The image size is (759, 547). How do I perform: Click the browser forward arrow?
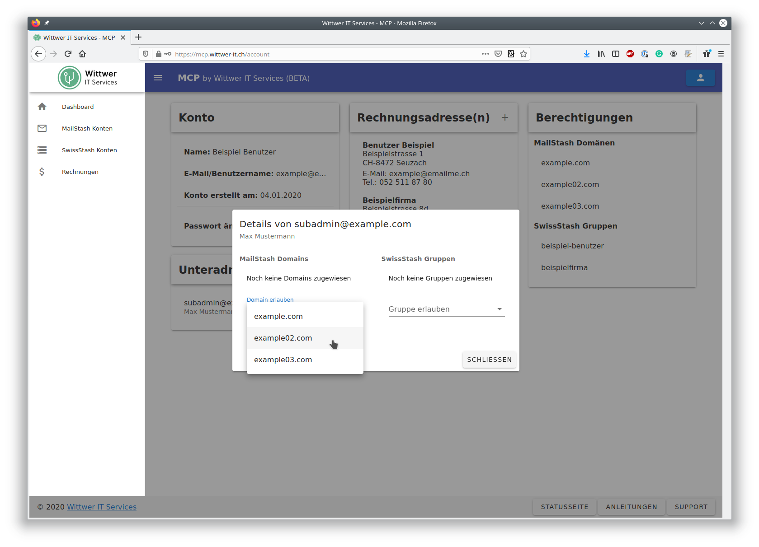[53, 54]
